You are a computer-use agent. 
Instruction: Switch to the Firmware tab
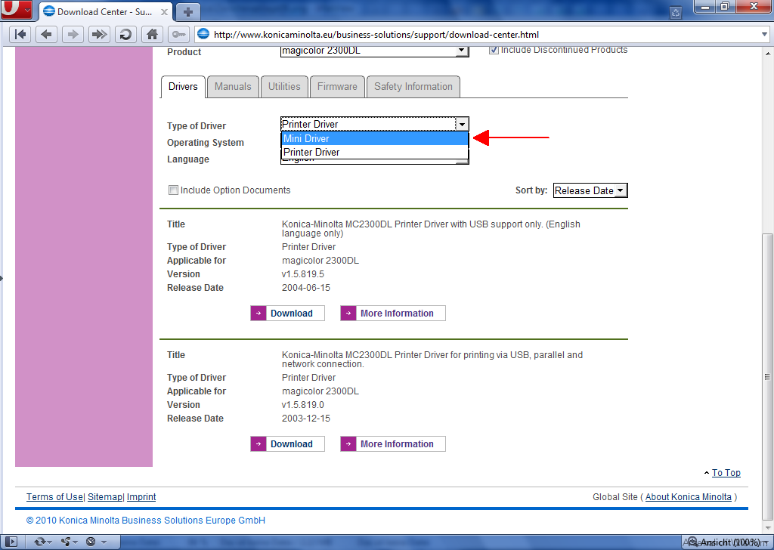(337, 87)
